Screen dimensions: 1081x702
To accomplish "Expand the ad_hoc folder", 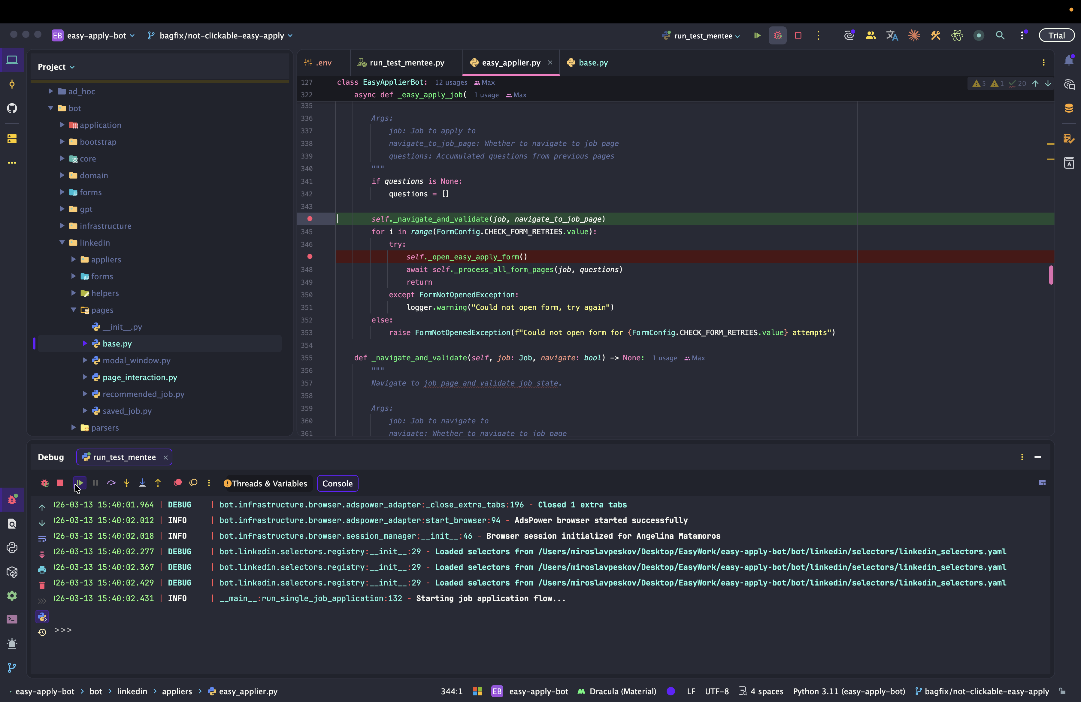I will point(51,91).
